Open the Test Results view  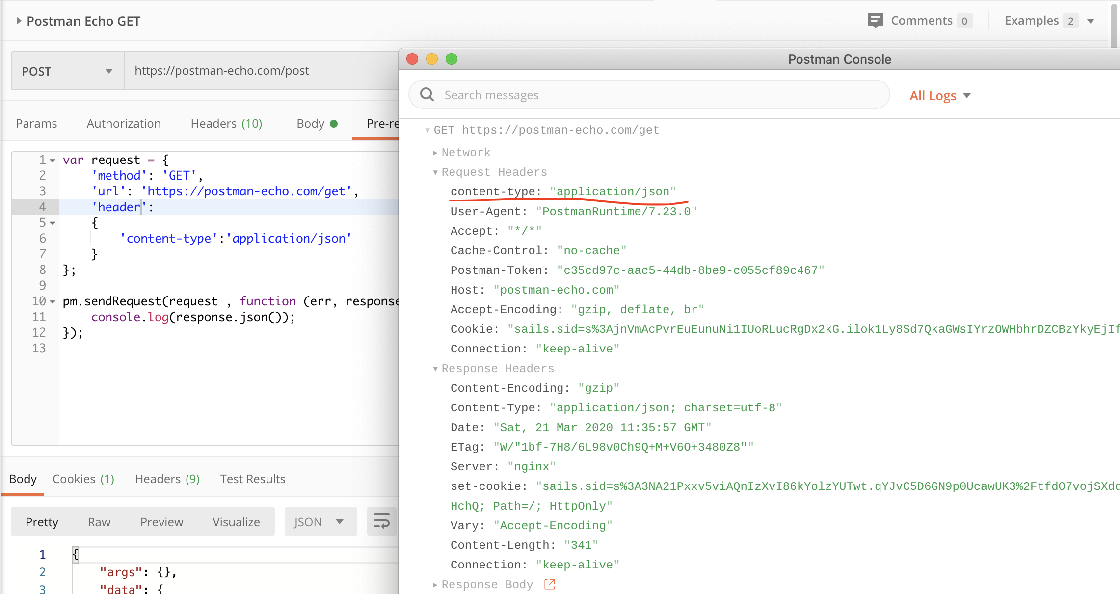(252, 479)
